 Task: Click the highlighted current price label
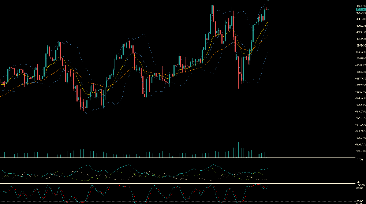[x=360, y=9]
